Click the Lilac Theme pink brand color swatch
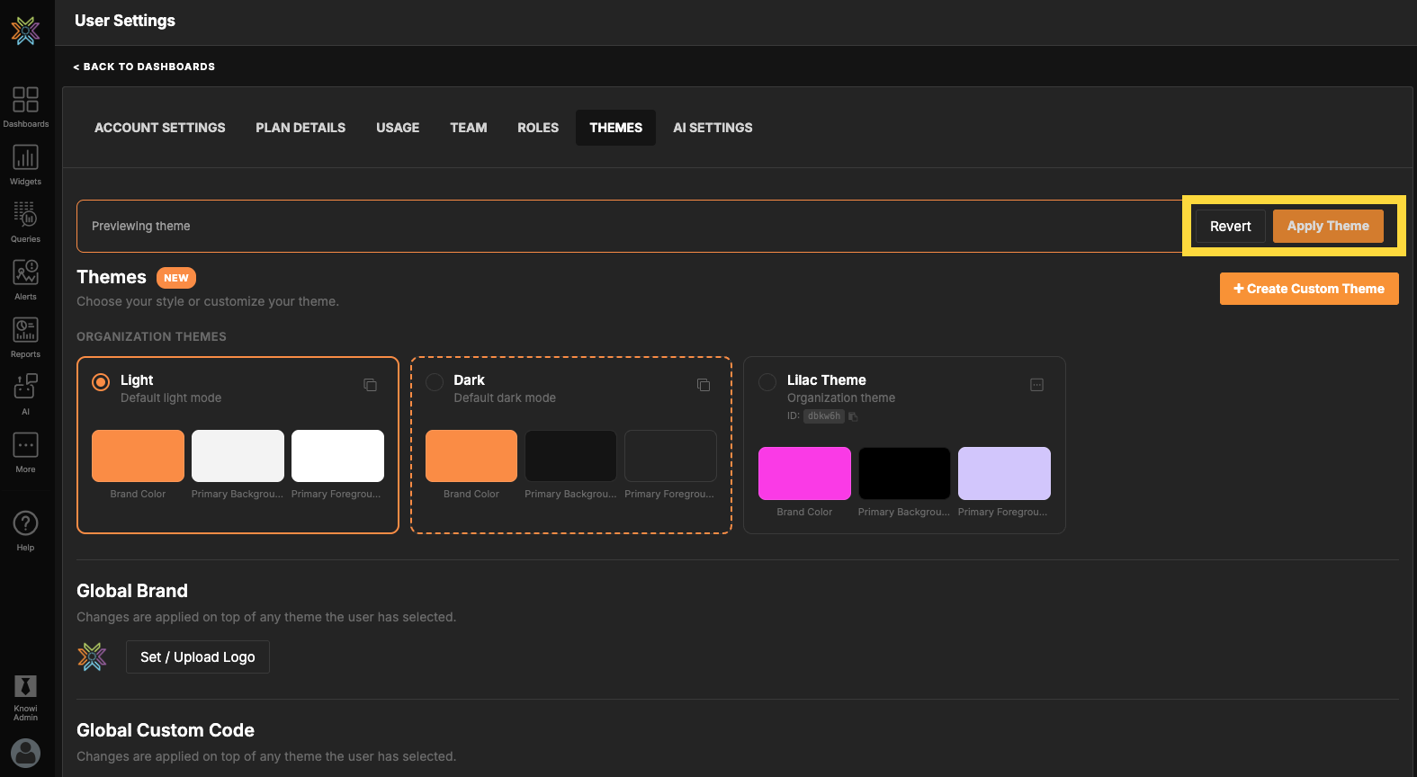 pyautogui.click(x=804, y=473)
